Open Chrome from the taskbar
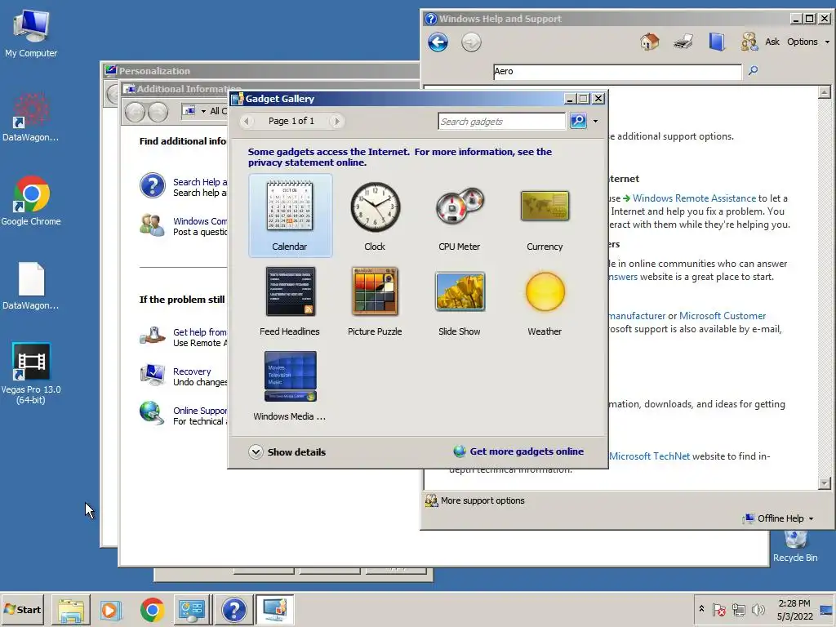Image resolution: width=836 pixels, height=627 pixels. tap(152, 610)
